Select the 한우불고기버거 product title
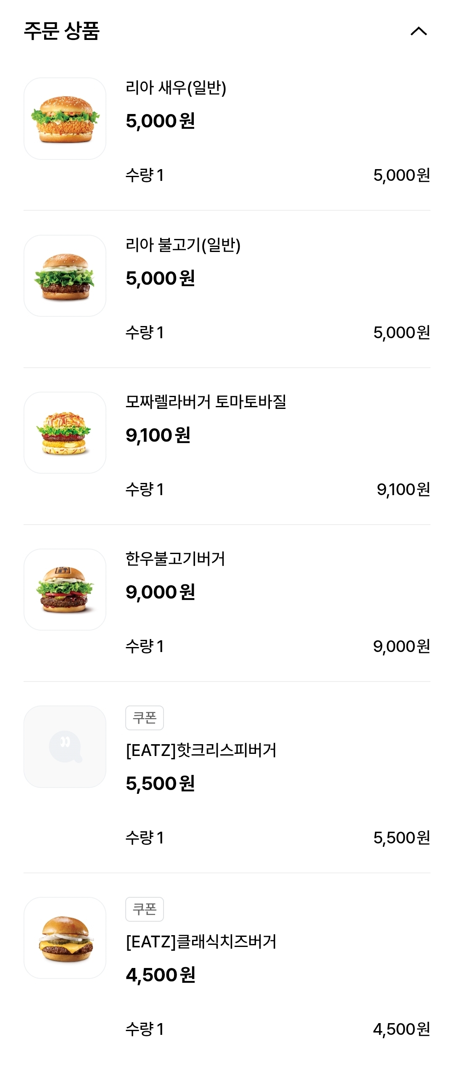 [x=175, y=559]
